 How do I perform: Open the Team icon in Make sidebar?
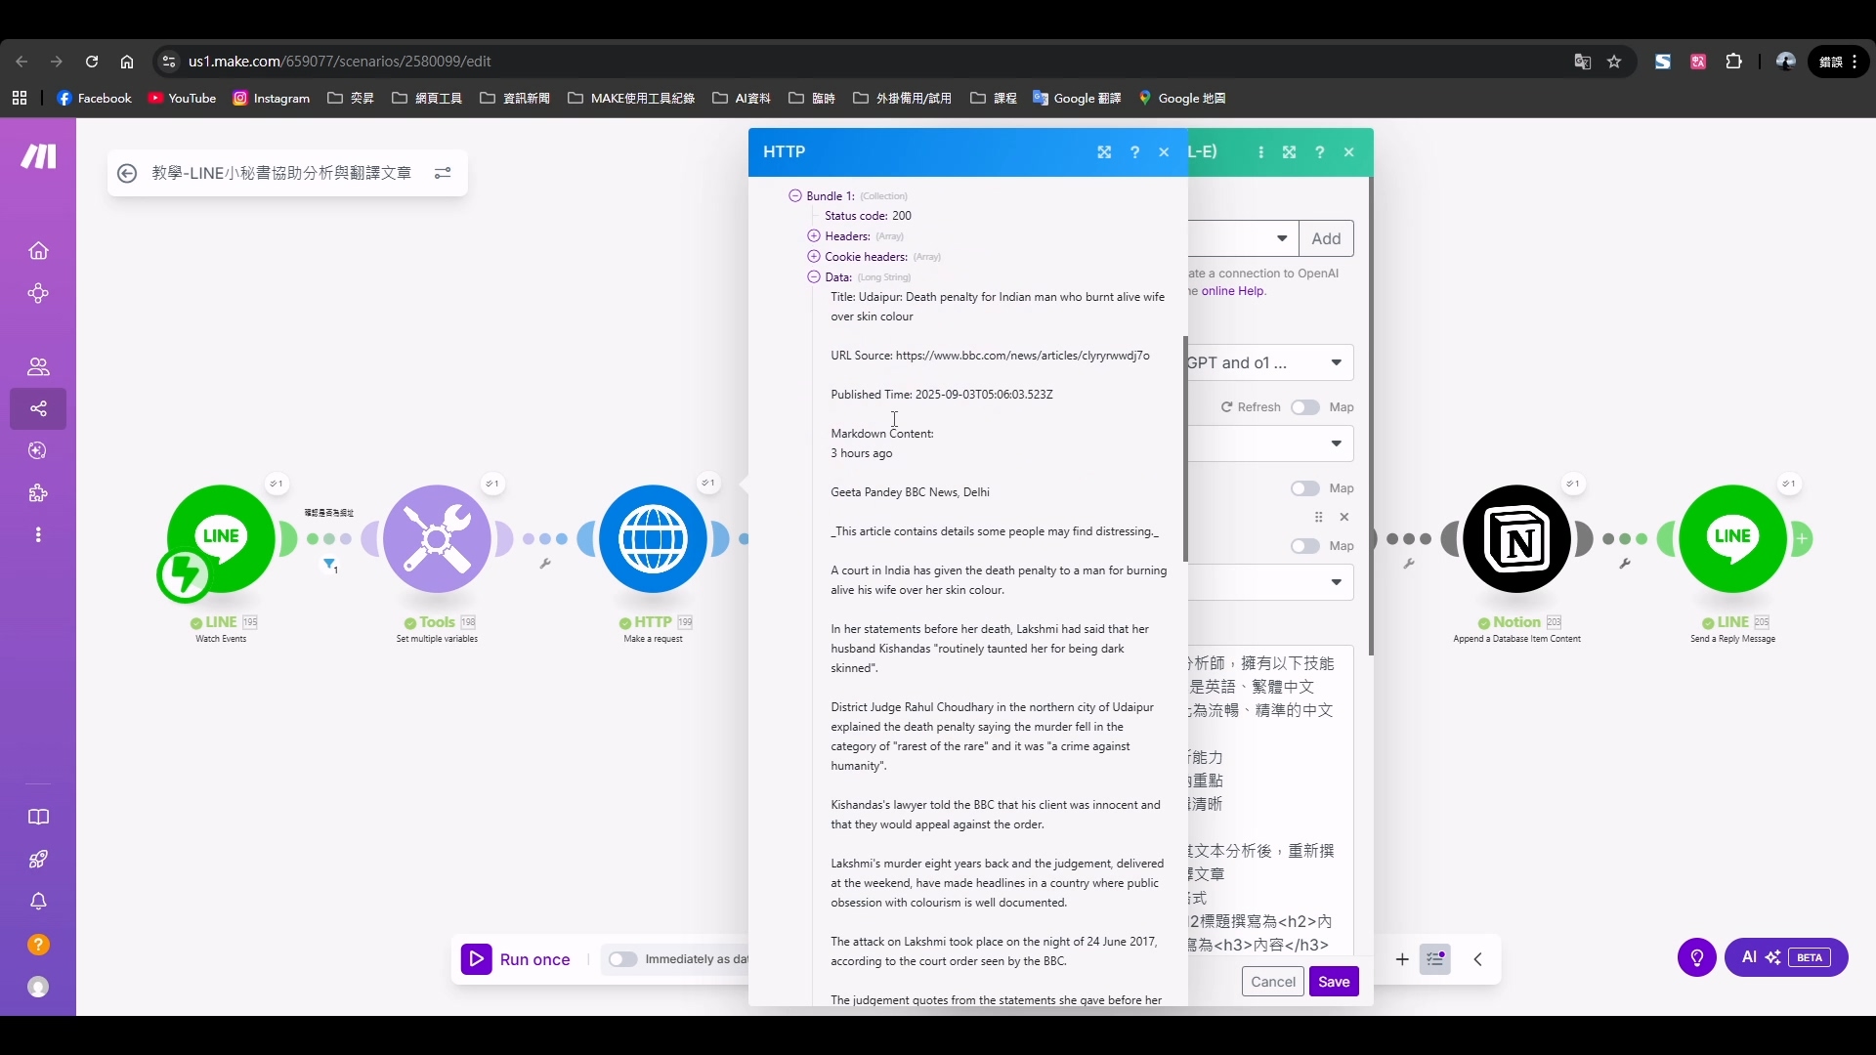click(38, 366)
